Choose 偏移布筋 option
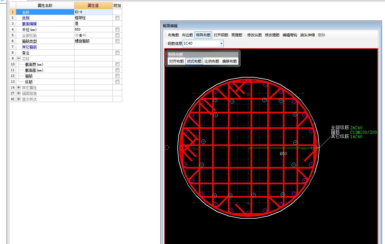The image size is (385, 244). tap(230, 61)
